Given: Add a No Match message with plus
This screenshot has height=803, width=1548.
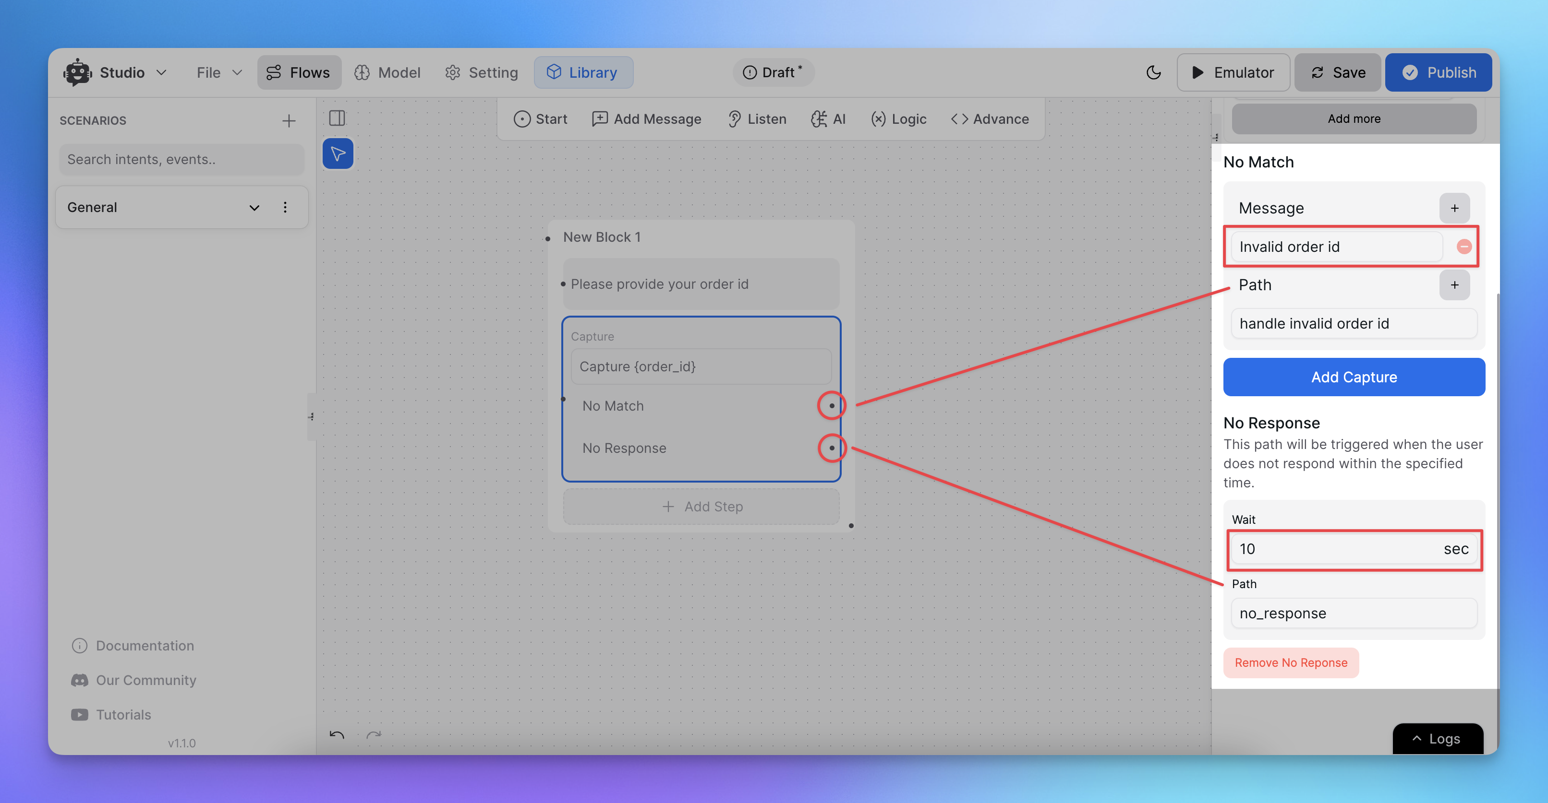Looking at the screenshot, I should [x=1454, y=208].
